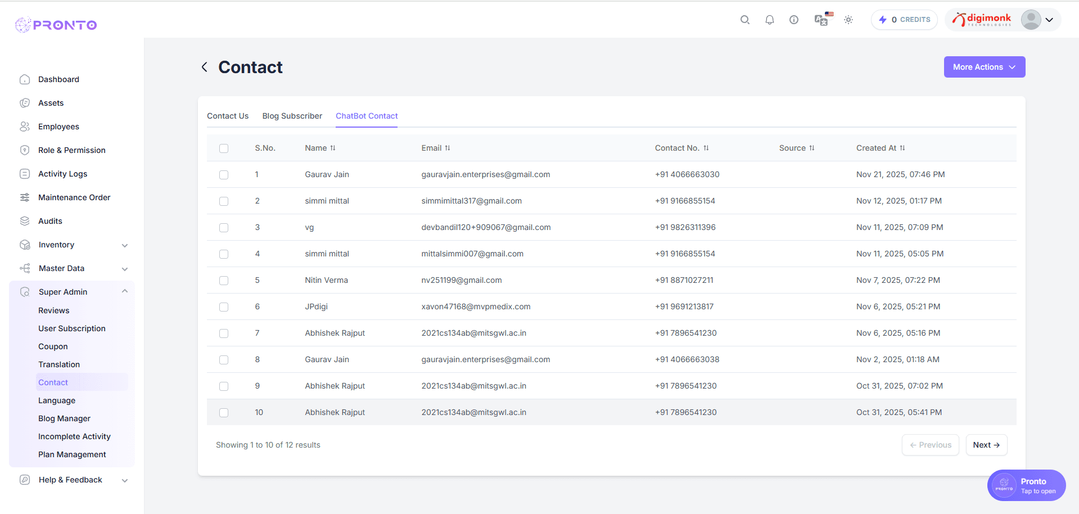
Task: Tick the checkbox for Gaurav Jain row 1
Action: pos(224,174)
